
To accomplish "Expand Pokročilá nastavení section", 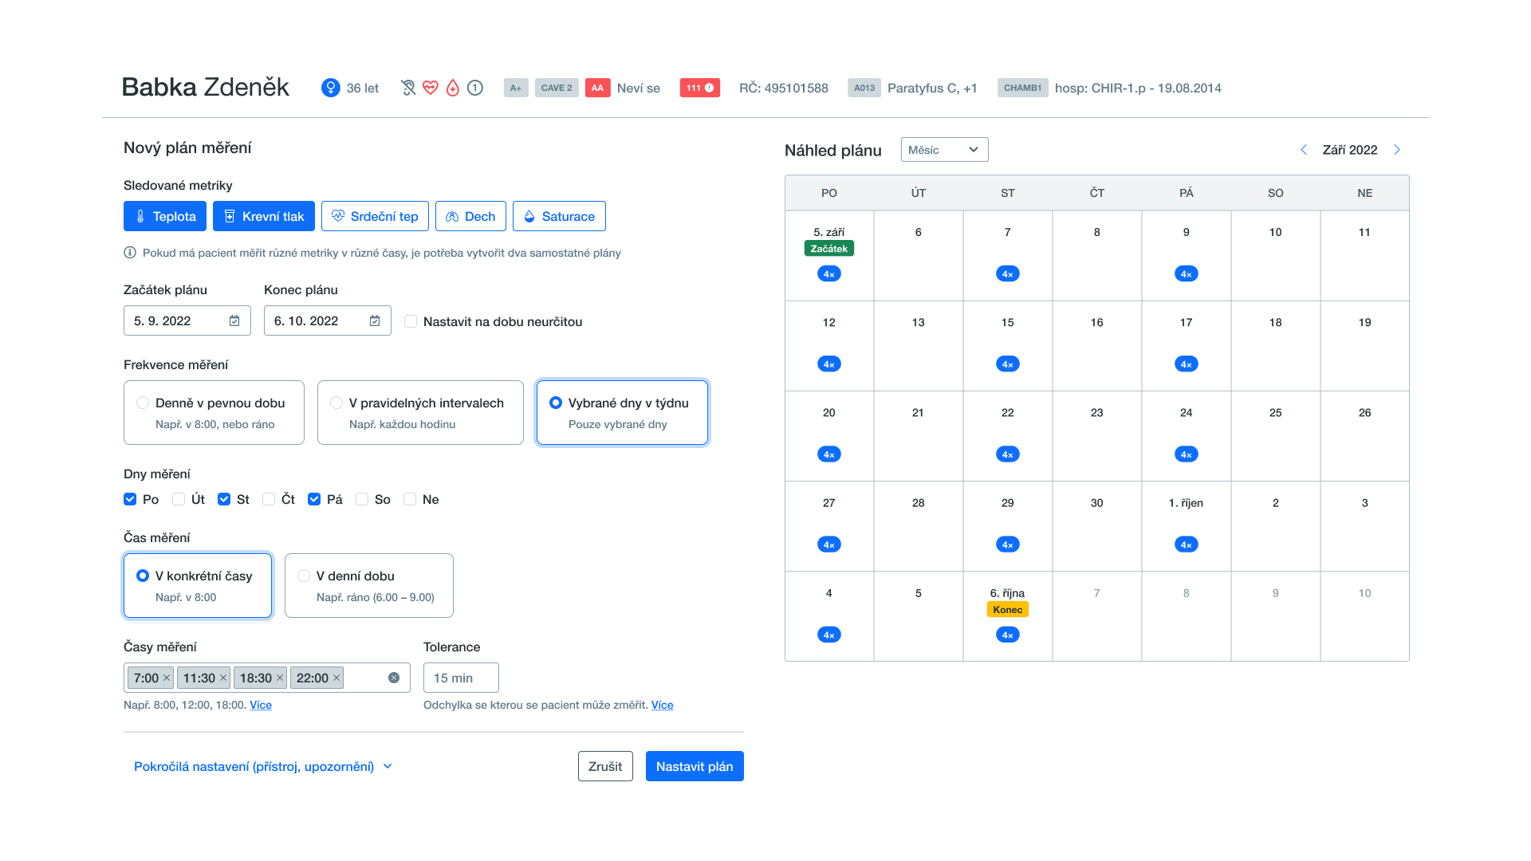I will (x=263, y=766).
